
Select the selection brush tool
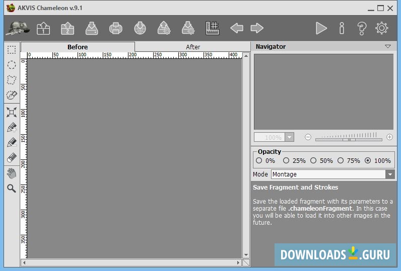point(12,95)
